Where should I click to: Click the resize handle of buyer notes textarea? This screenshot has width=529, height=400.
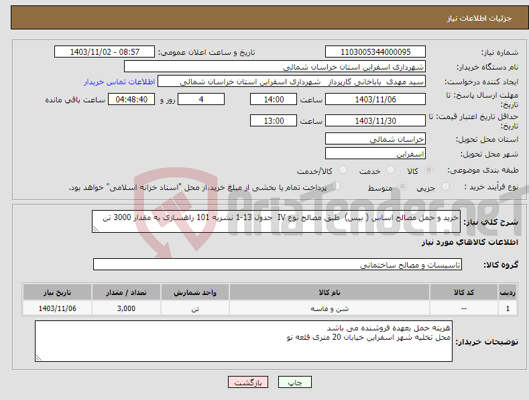pyautogui.click(x=38, y=359)
